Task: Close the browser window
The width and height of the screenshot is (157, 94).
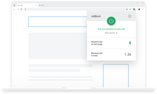Action: 142,3
